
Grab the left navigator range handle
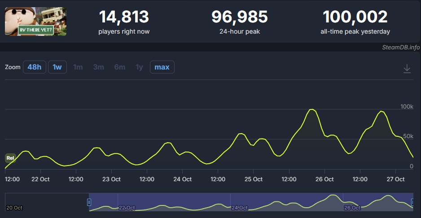(89, 202)
